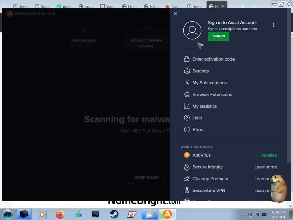
Task: Select Secure Identity product
Action: [x=207, y=167]
